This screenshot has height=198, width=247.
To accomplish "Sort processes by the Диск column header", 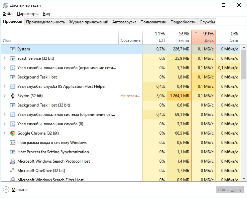I will (x=204, y=37).
